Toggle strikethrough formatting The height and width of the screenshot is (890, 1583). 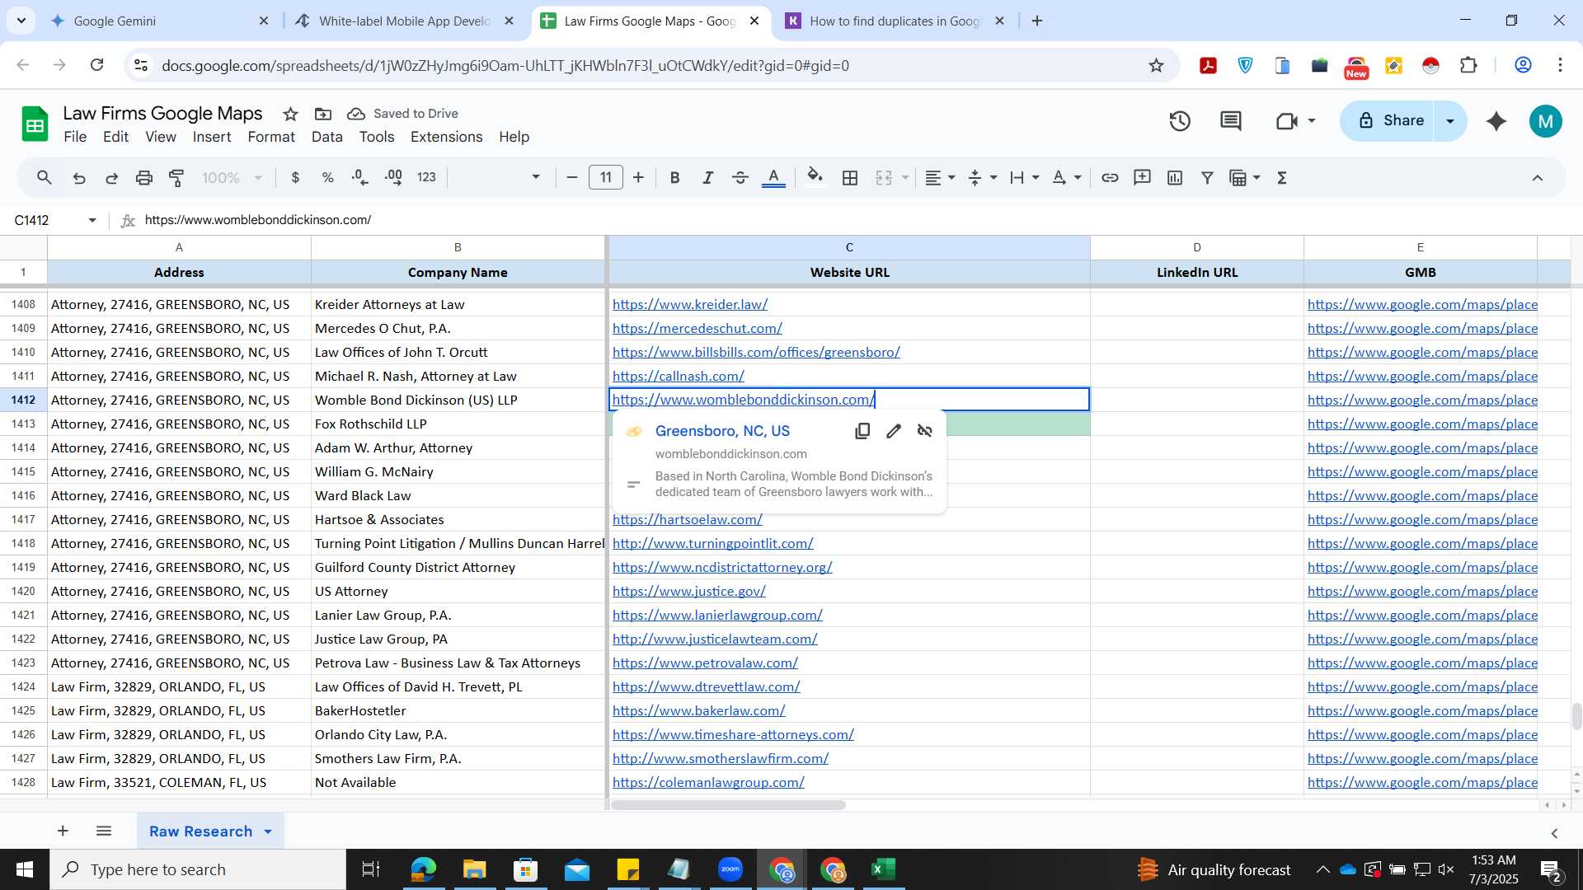(x=740, y=177)
